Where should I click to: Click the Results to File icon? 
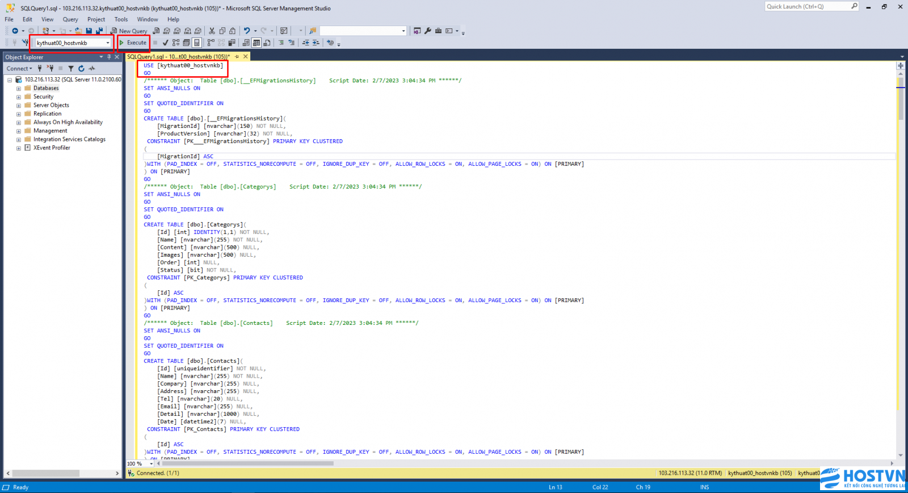(267, 43)
